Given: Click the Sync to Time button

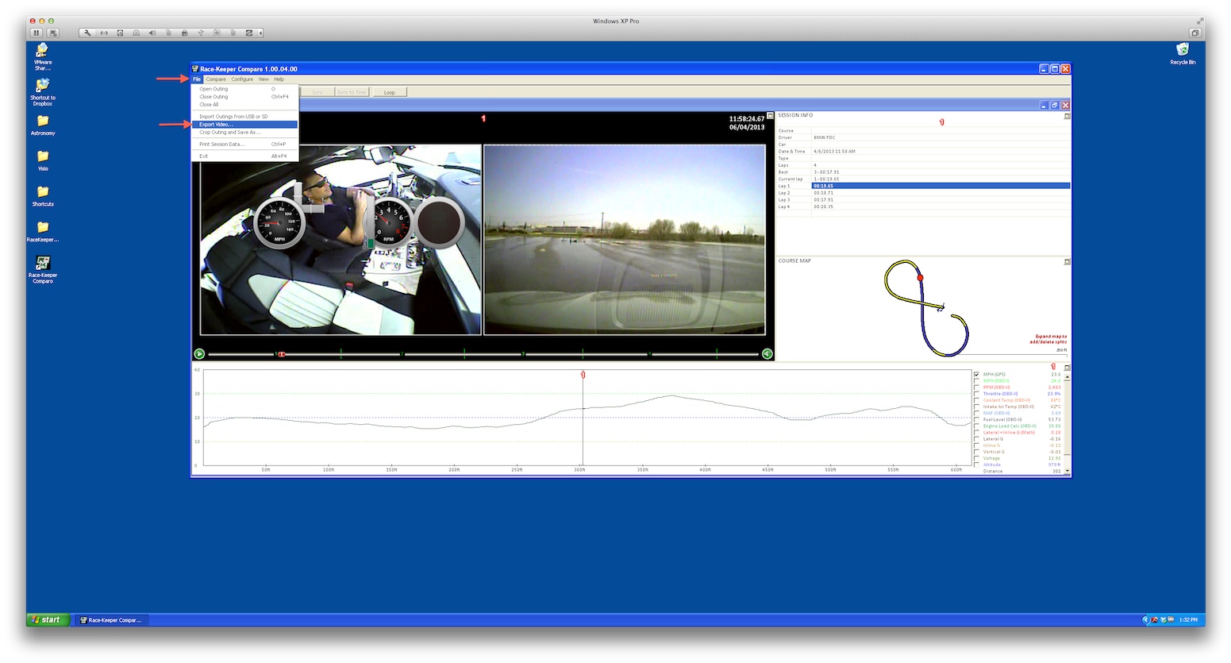Looking at the screenshot, I should (352, 92).
